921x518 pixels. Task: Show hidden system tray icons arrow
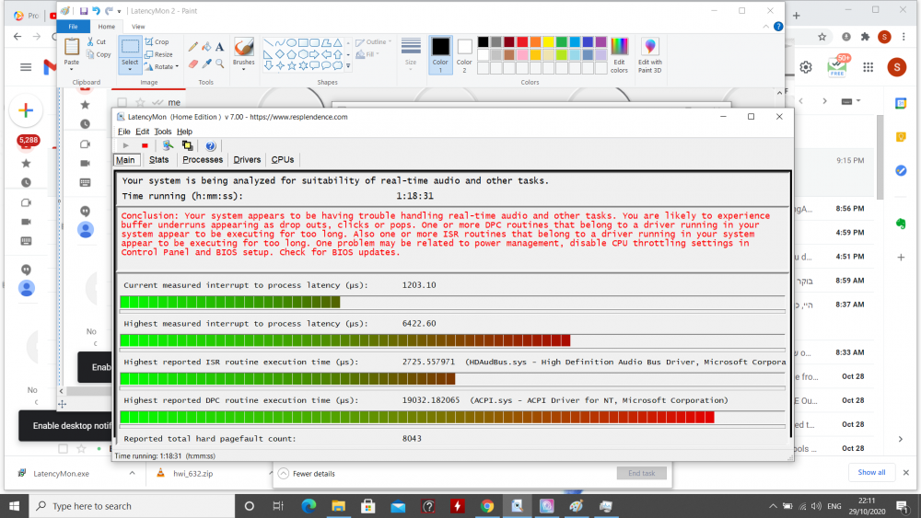773,506
